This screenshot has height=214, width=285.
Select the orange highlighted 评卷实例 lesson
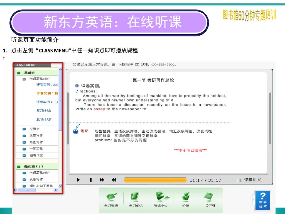pyautogui.click(x=47, y=93)
